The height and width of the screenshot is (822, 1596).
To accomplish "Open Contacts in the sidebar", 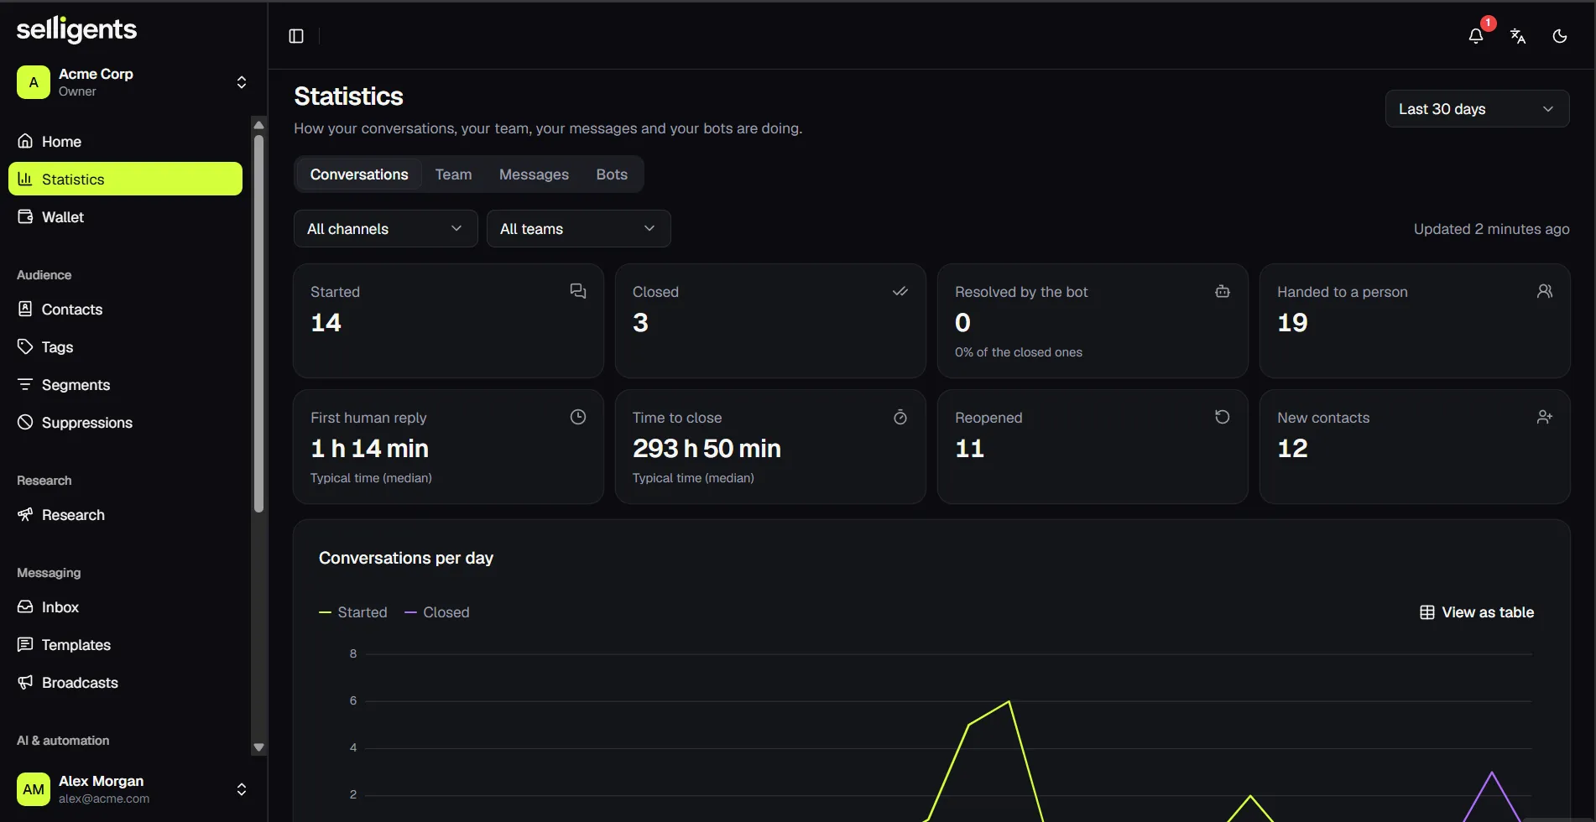I will 125,310.
